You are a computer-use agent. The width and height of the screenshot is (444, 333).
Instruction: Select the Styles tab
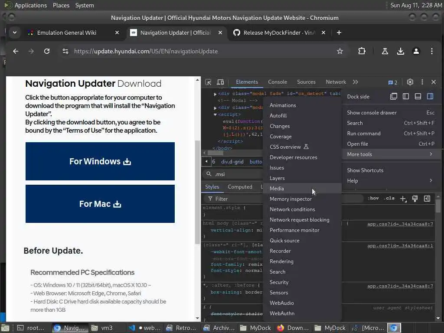[212, 187]
